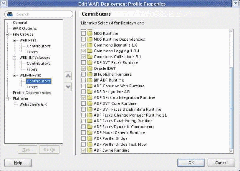Select Filters under WEB-INF/classes
Screen dimensions: 240x171
(32, 70)
